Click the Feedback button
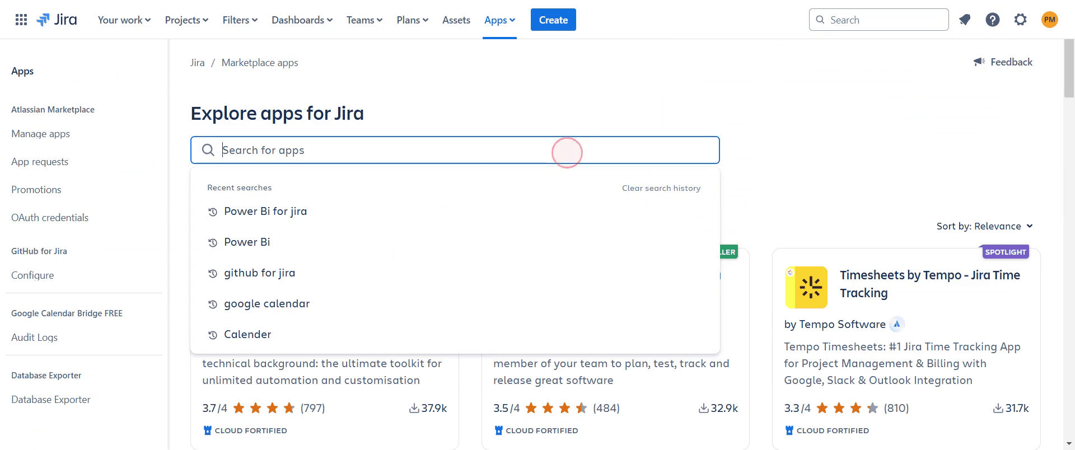The height and width of the screenshot is (450, 1075). click(1003, 62)
